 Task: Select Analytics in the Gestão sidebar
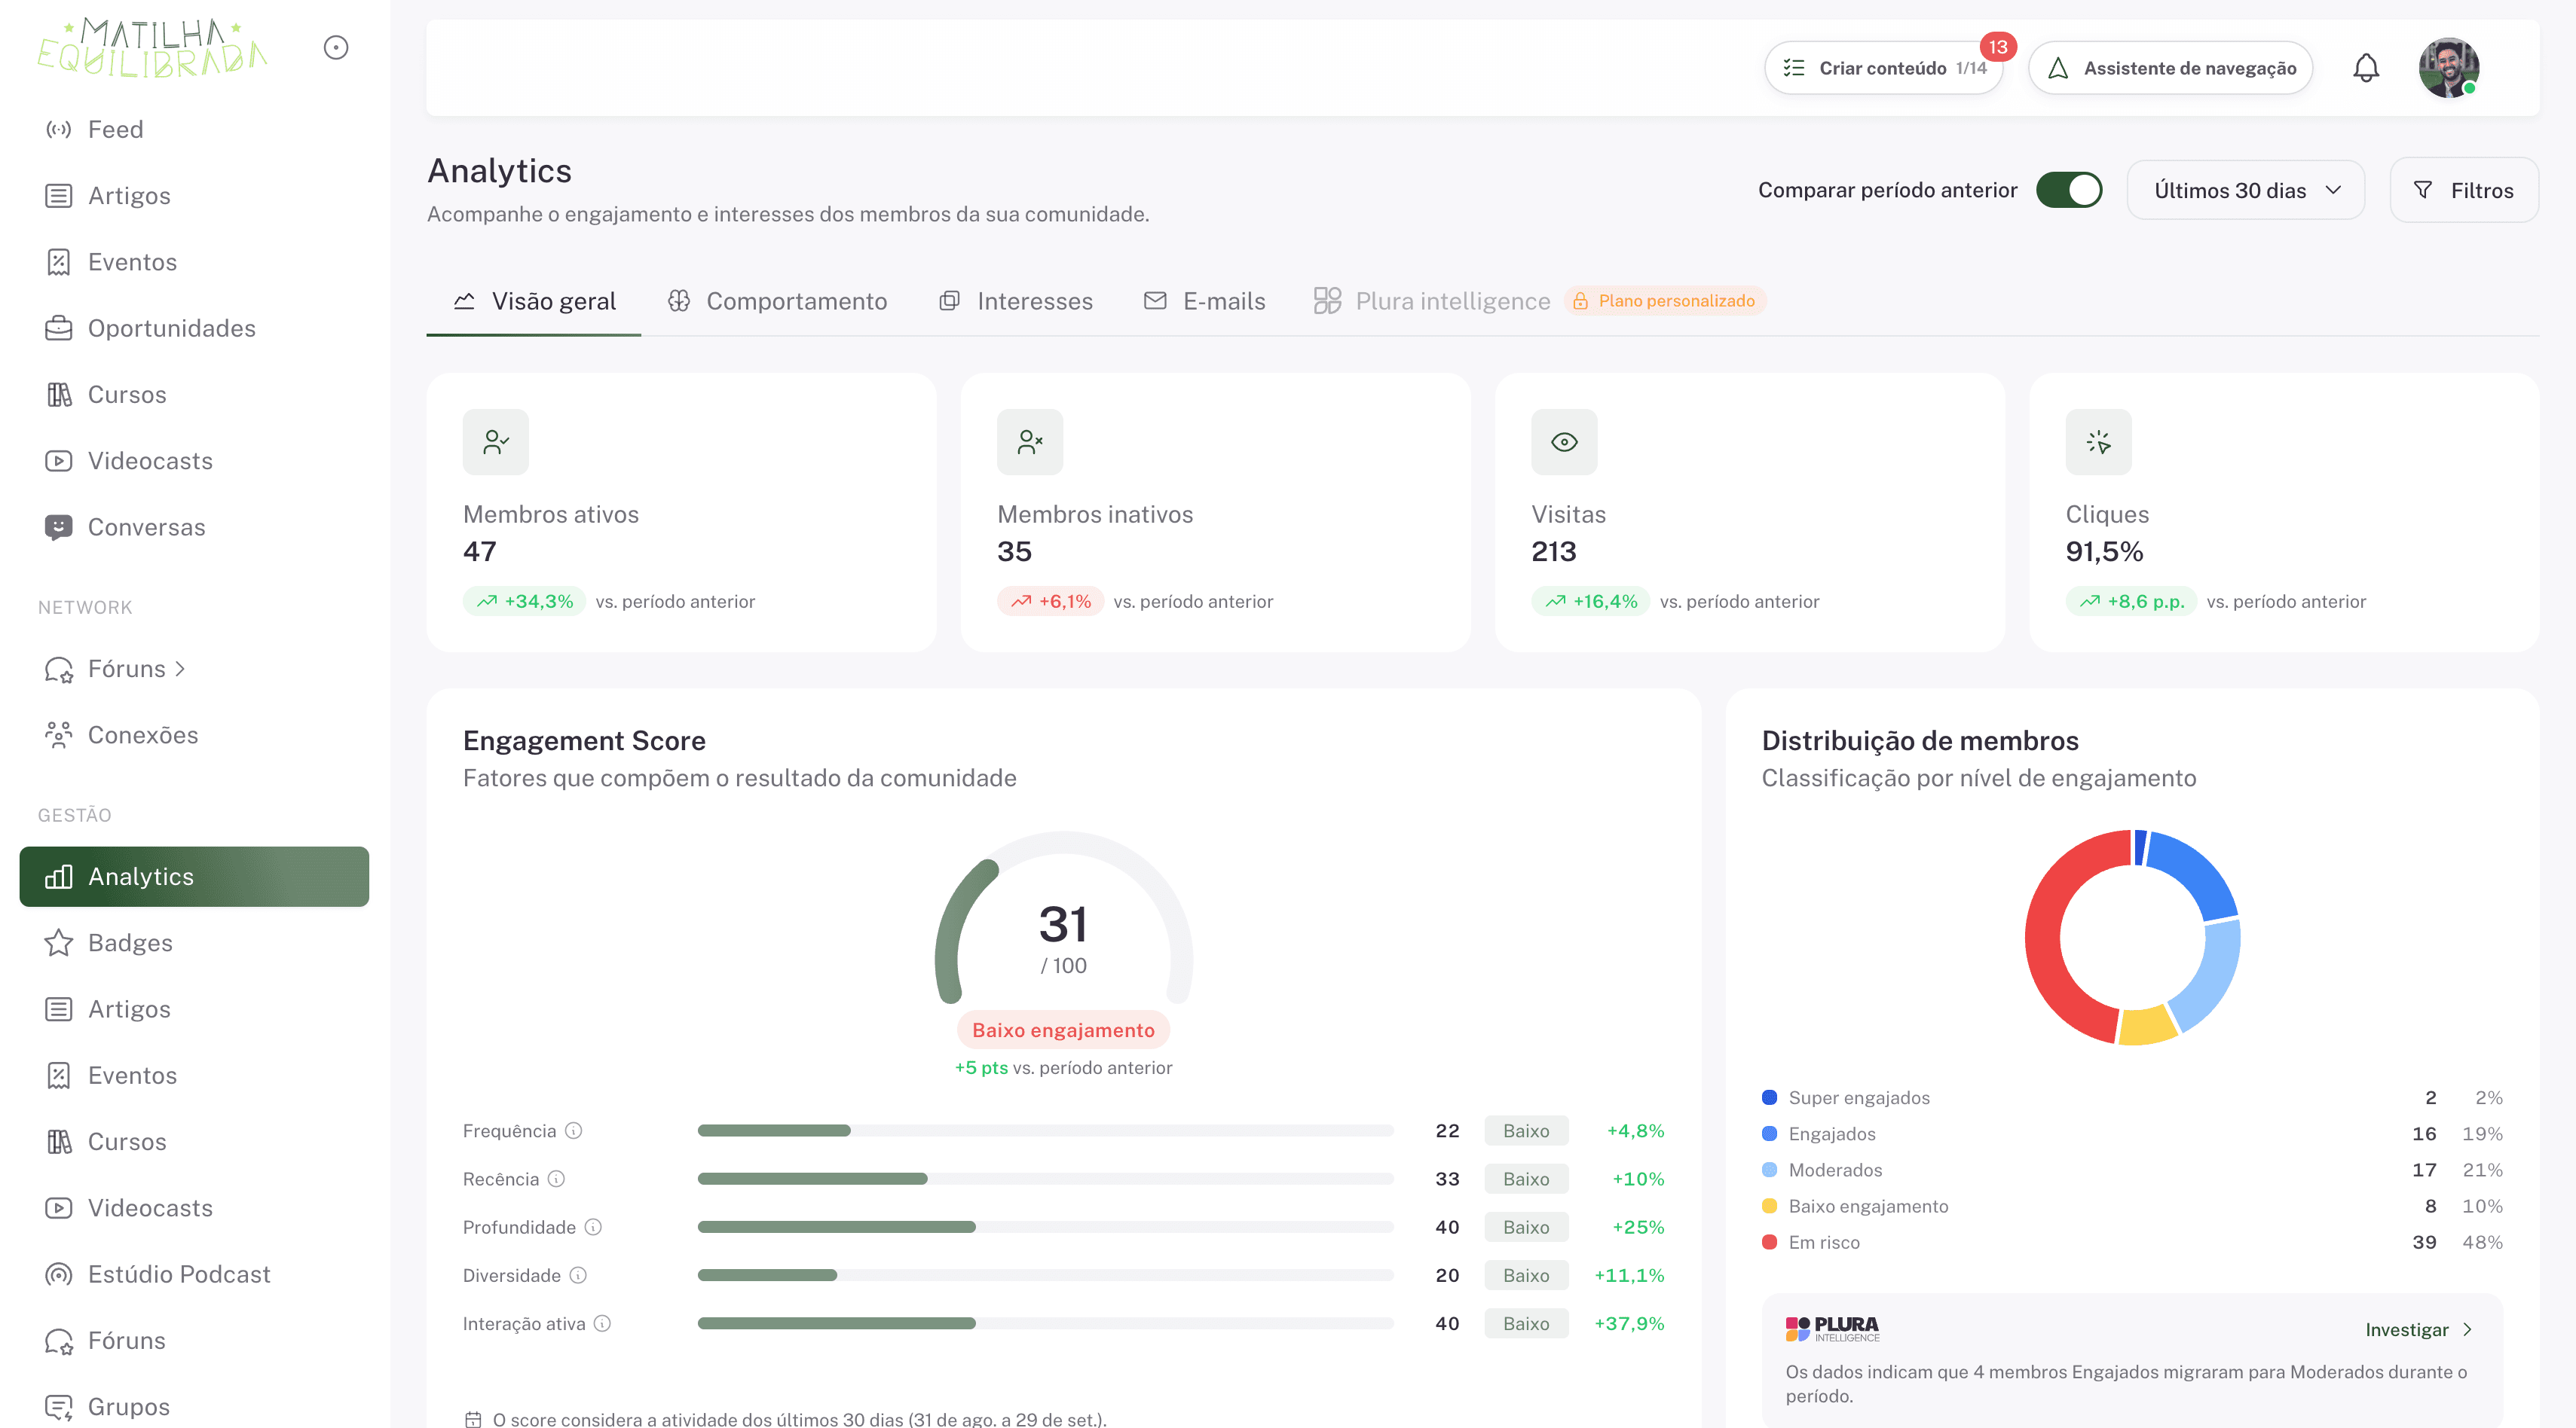tap(194, 877)
